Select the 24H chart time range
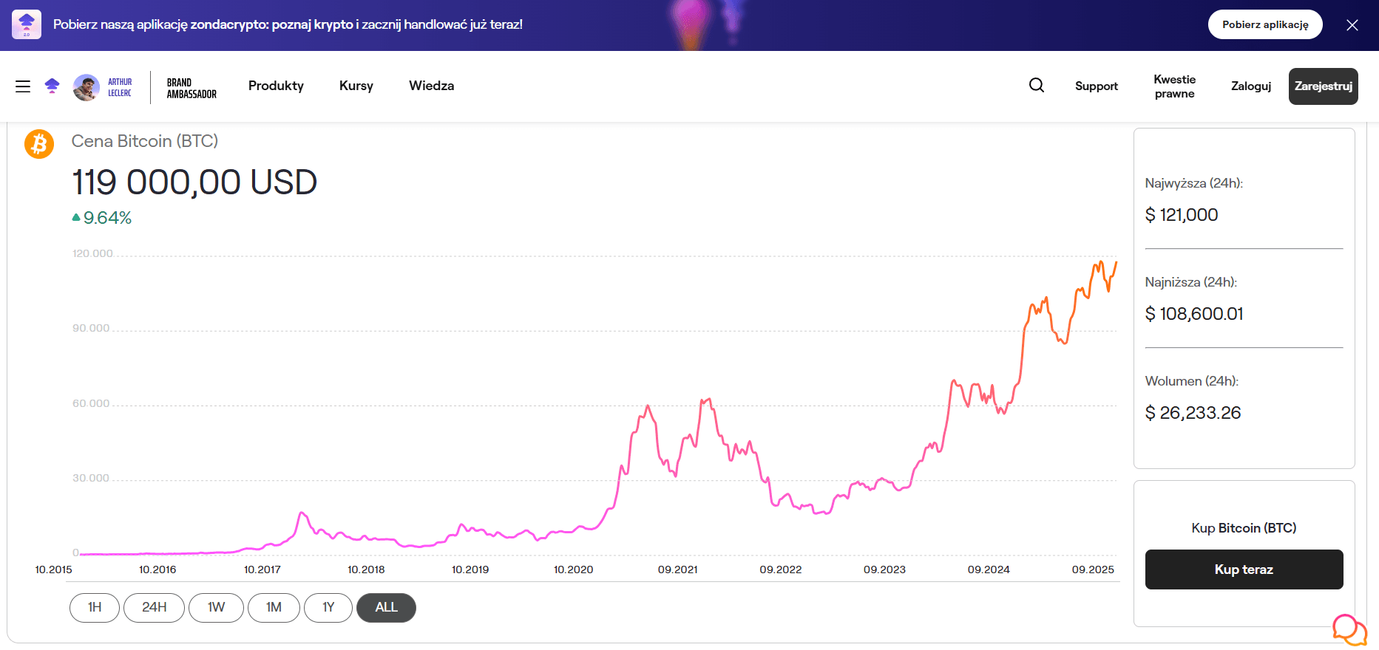1379x650 pixels. (154, 607)
